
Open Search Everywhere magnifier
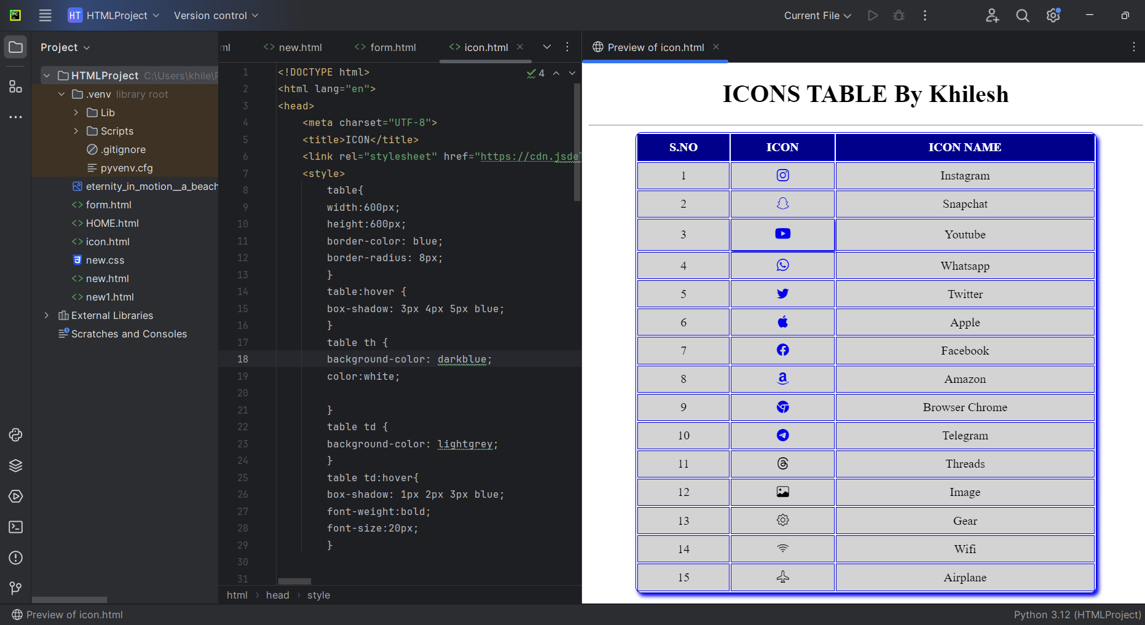[1023, 15]
